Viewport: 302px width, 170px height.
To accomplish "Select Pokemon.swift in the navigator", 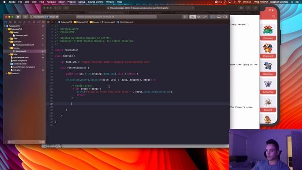I will pyautogui.click(x=21, y=35).
